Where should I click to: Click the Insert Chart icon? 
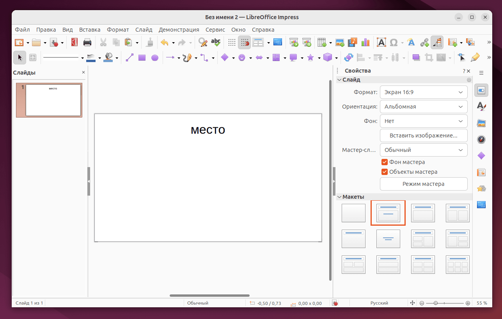click(x=365, y=42)
